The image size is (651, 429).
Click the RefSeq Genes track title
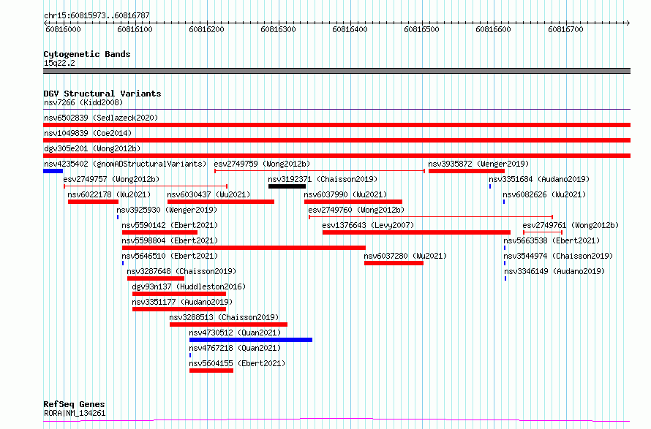(x=75, y=404)
